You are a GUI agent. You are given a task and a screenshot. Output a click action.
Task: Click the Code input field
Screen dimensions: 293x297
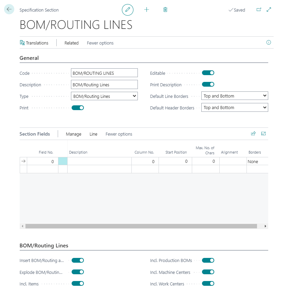coord(104,73)
